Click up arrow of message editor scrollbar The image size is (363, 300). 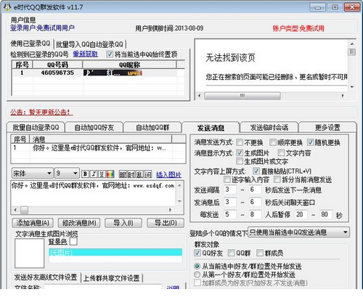coord(179,185)
